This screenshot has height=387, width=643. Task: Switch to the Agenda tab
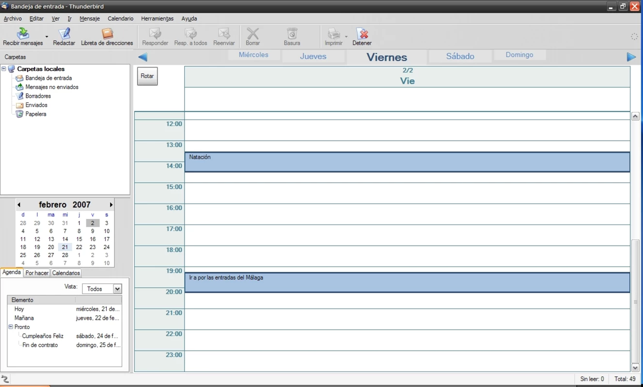click(x=12, y=272)
